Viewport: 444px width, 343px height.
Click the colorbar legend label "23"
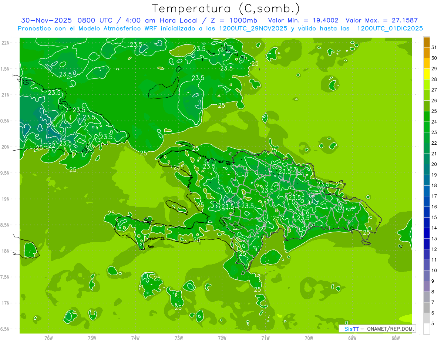click(x=434, y=132)
